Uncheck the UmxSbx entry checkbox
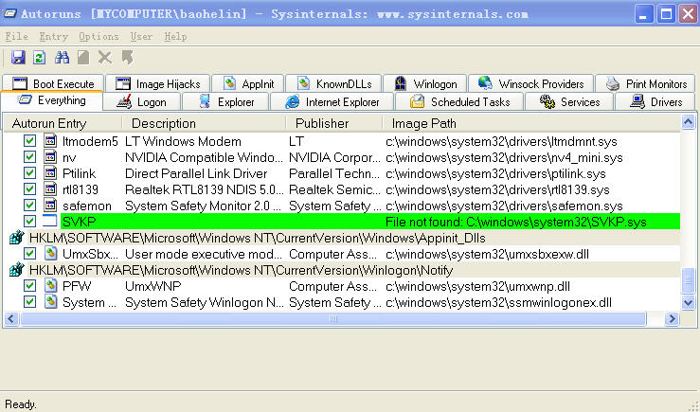The height and width of the screenshot is (412, 700). tap(29, 254)
